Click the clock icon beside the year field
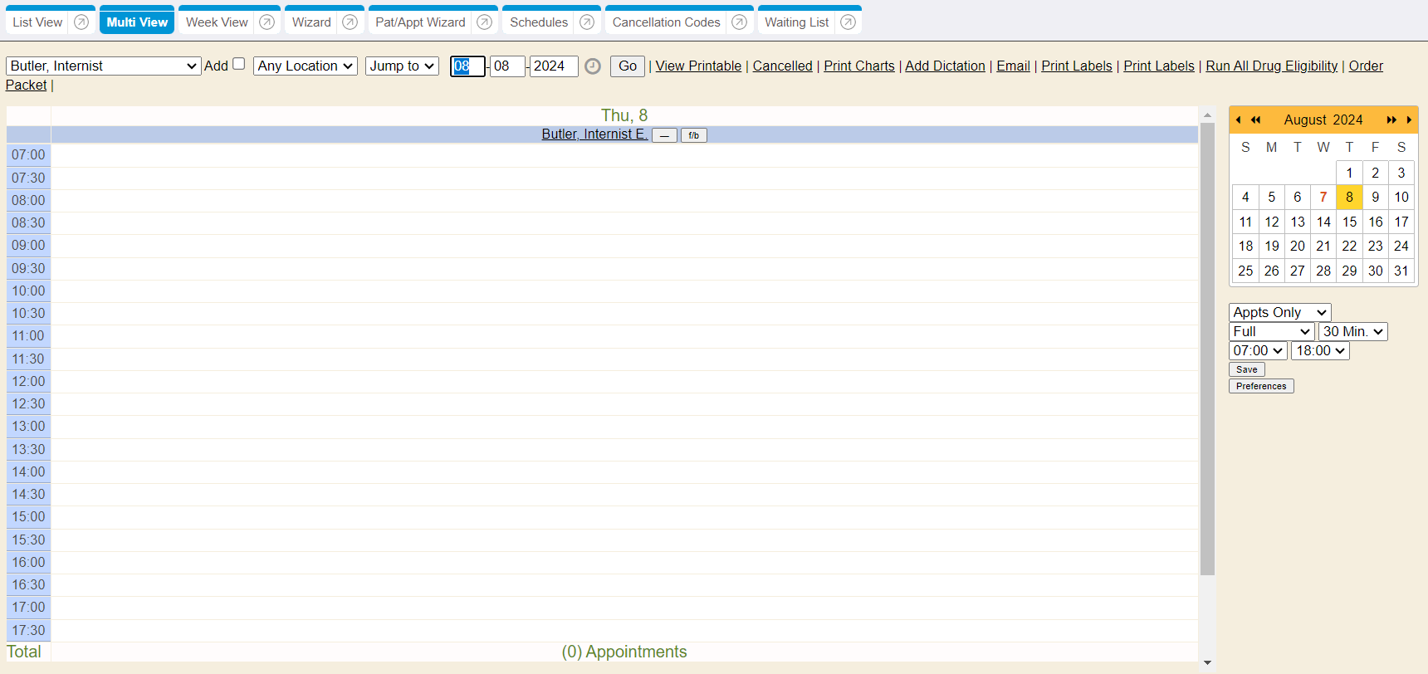 point(593,66)
